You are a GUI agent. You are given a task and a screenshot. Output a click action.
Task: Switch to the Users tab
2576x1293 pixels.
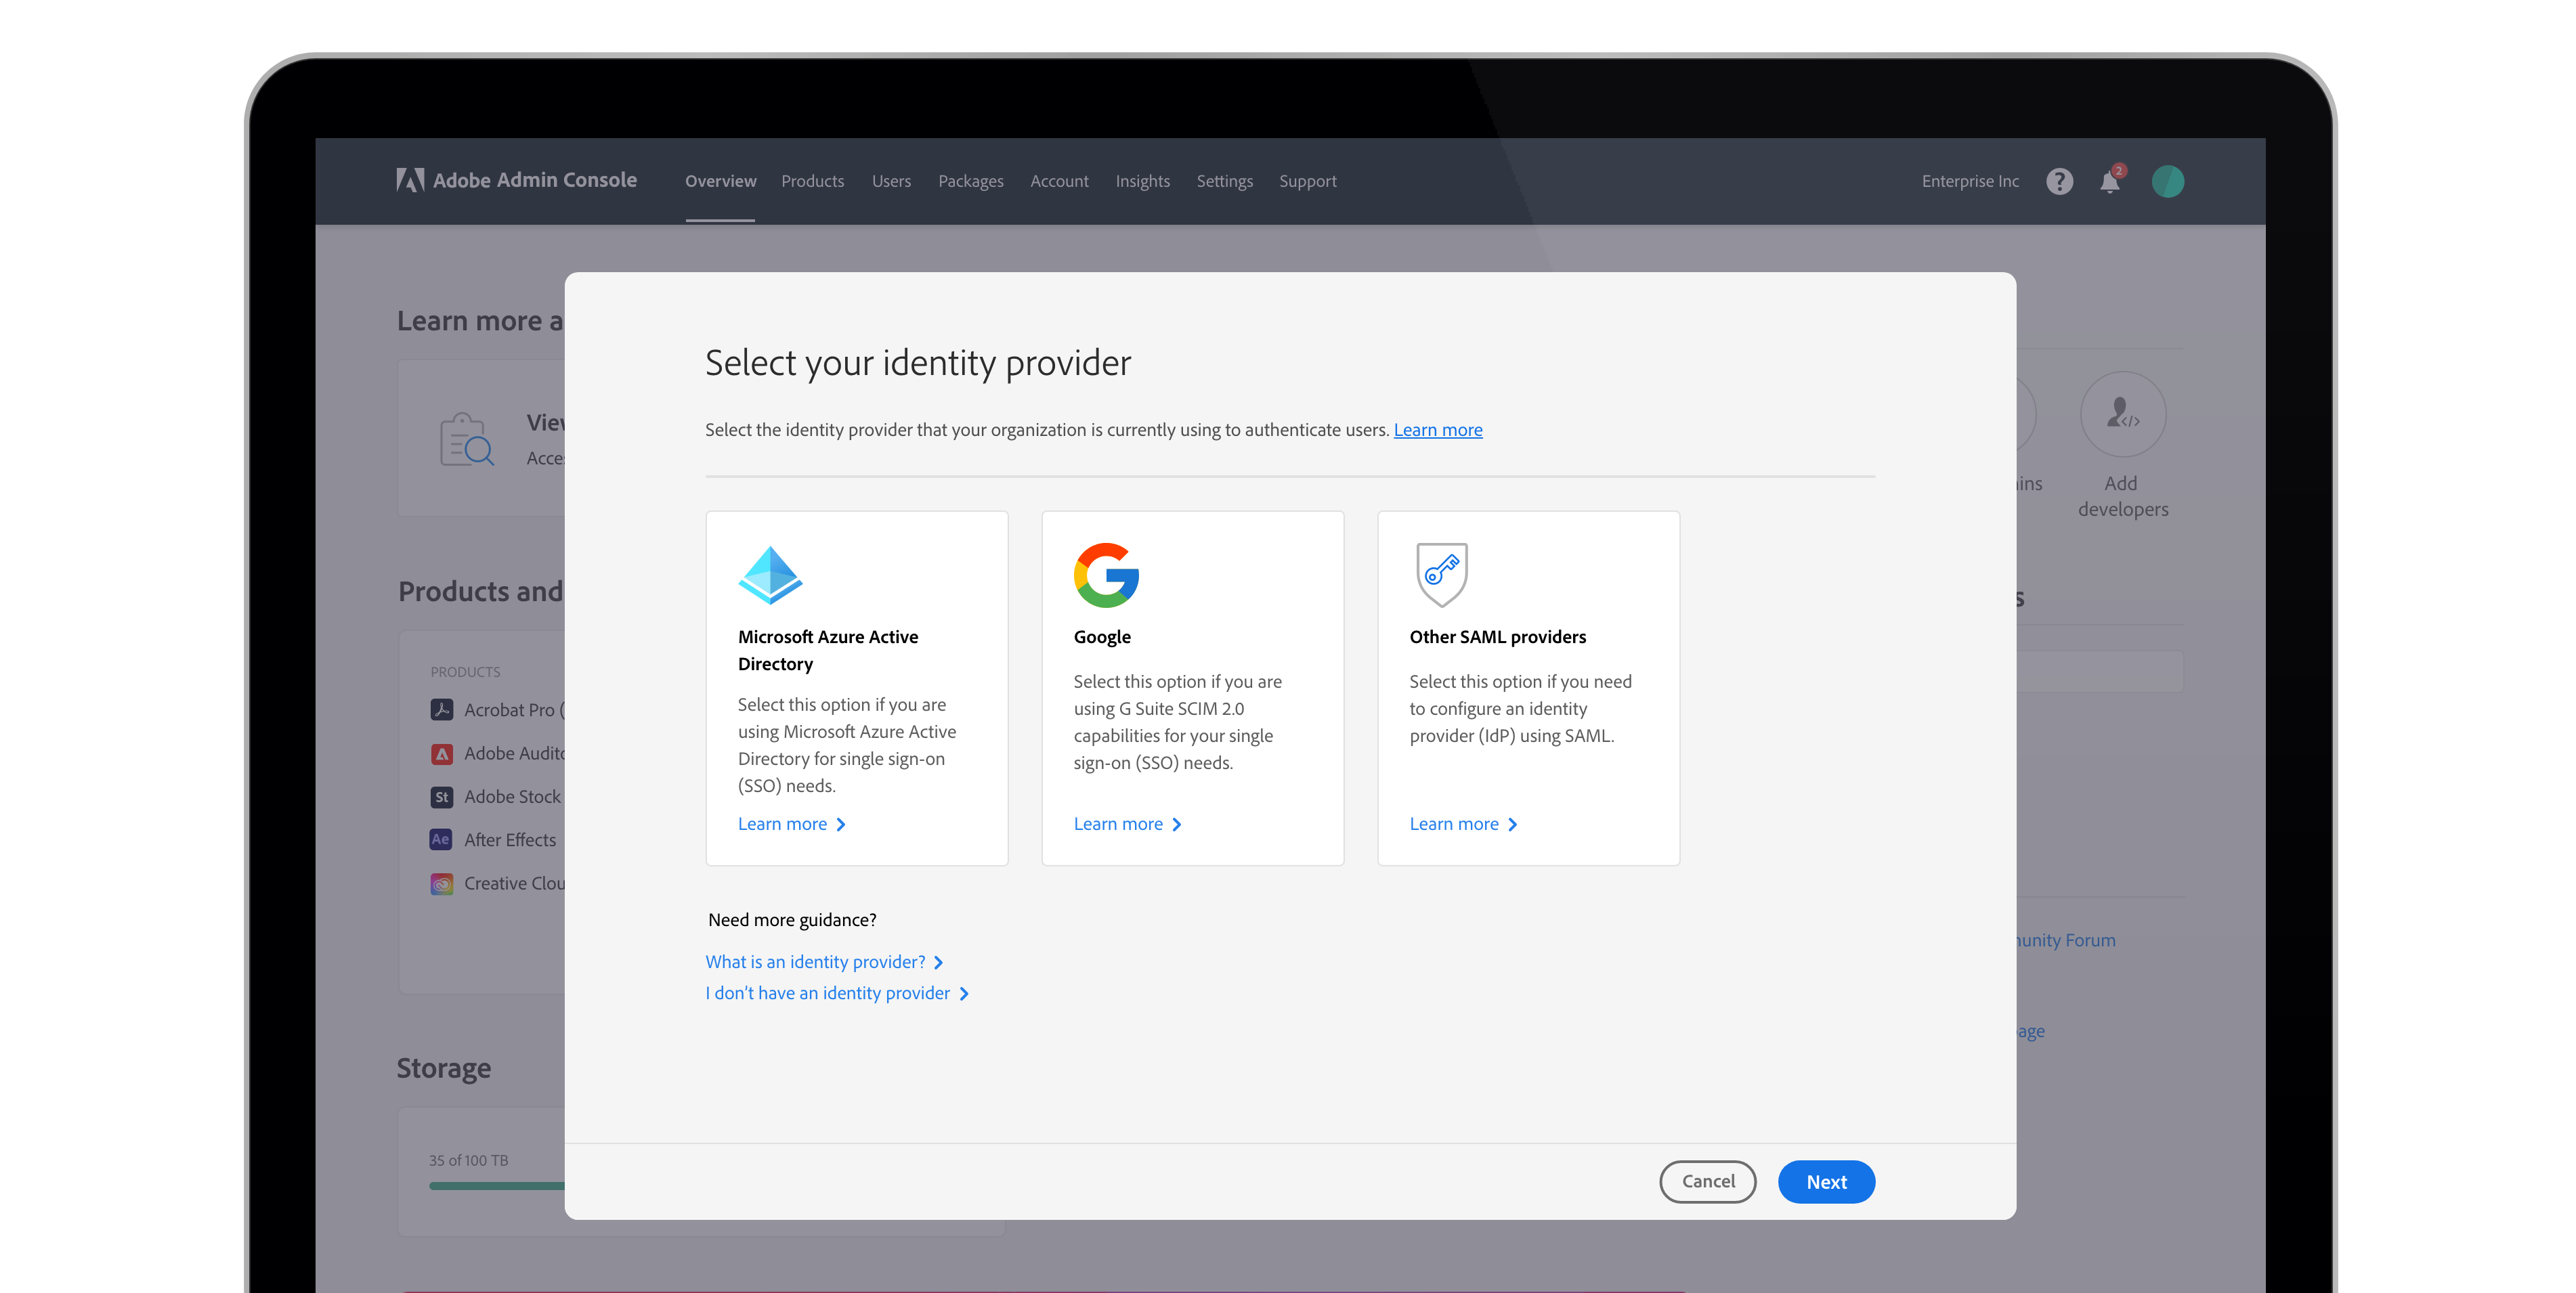(891, 181)
